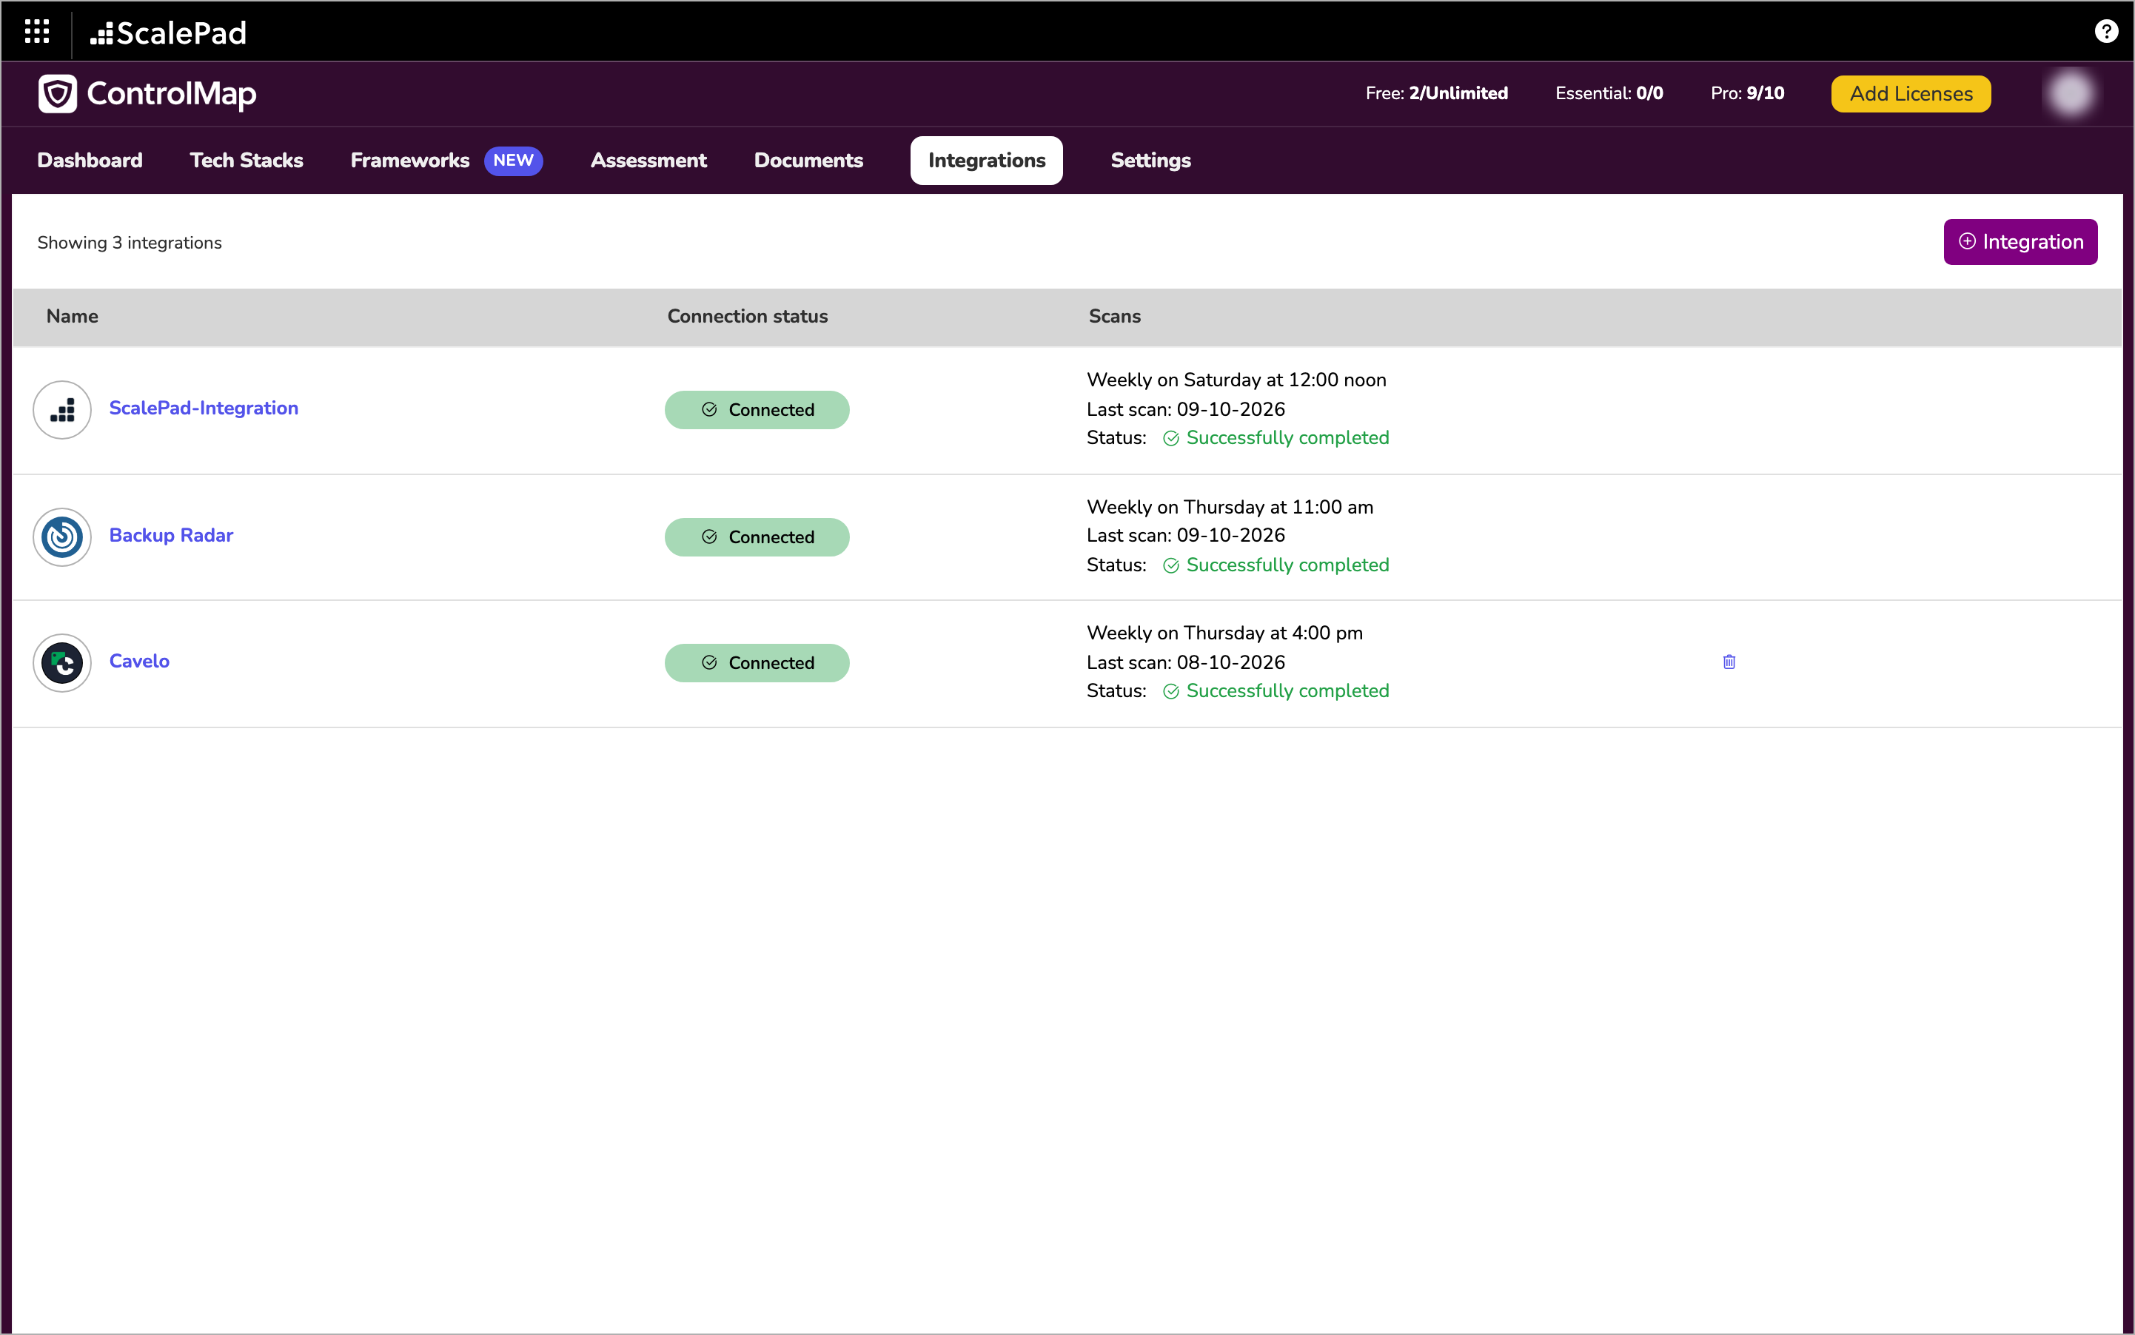This screenshot has height=1335, width=2135.
Task: Select the Integrations tab
Action: coord(987,161)
